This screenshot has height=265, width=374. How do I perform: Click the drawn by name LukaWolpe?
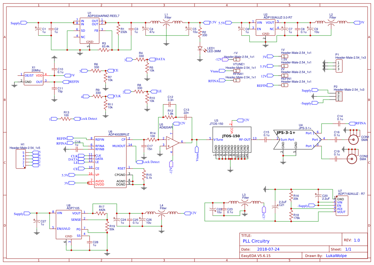[336, 256]
